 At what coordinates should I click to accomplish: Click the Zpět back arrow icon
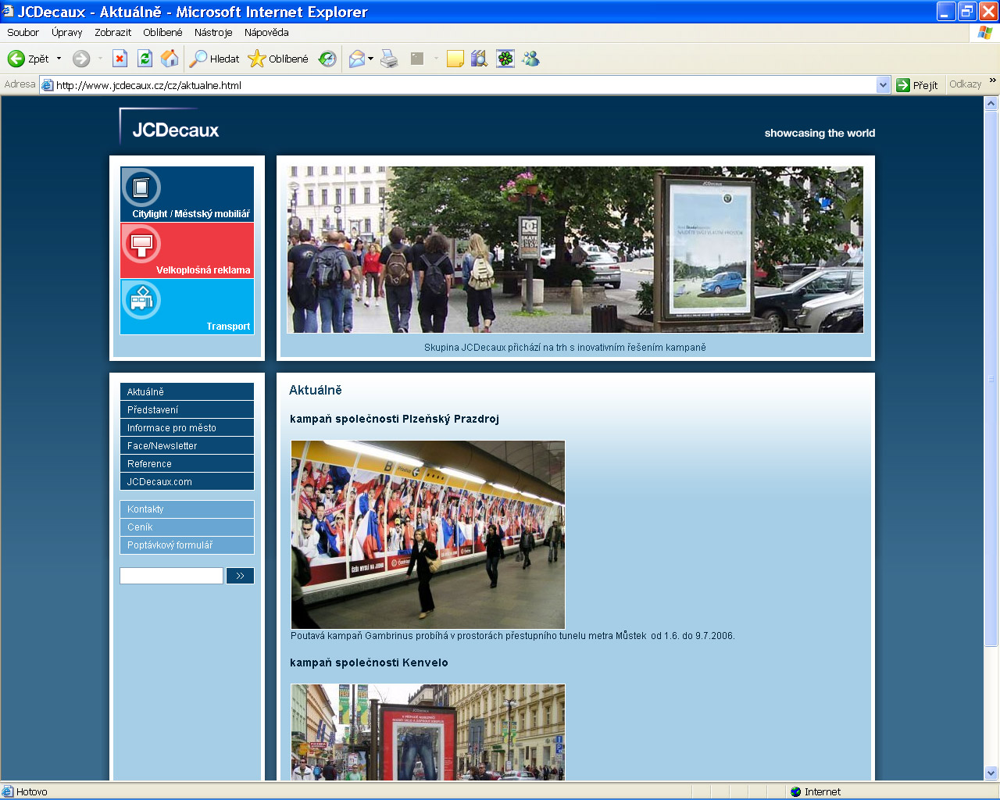16,59
